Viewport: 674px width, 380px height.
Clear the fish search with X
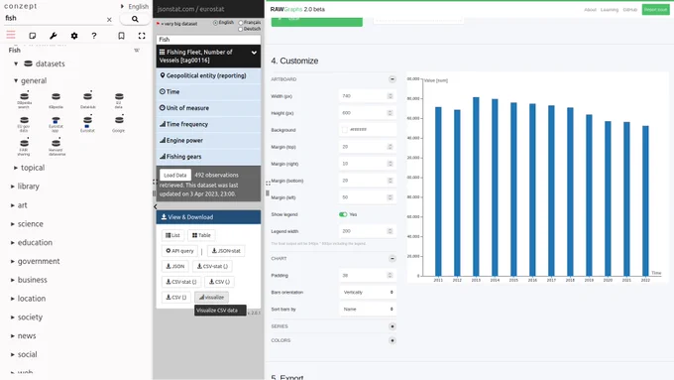[x=109, y=20]
